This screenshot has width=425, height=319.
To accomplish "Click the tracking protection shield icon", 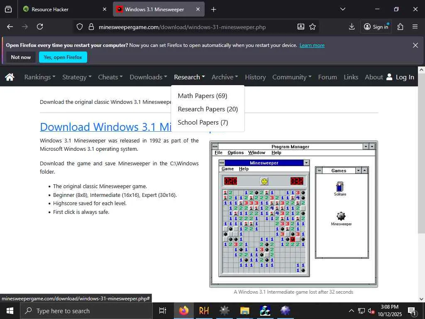I will [x=79, y=27].
